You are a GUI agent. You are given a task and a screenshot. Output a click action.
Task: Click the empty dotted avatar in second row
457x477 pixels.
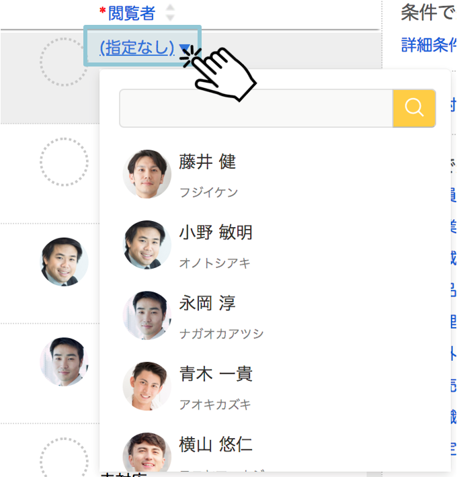[x=64, y=162]
